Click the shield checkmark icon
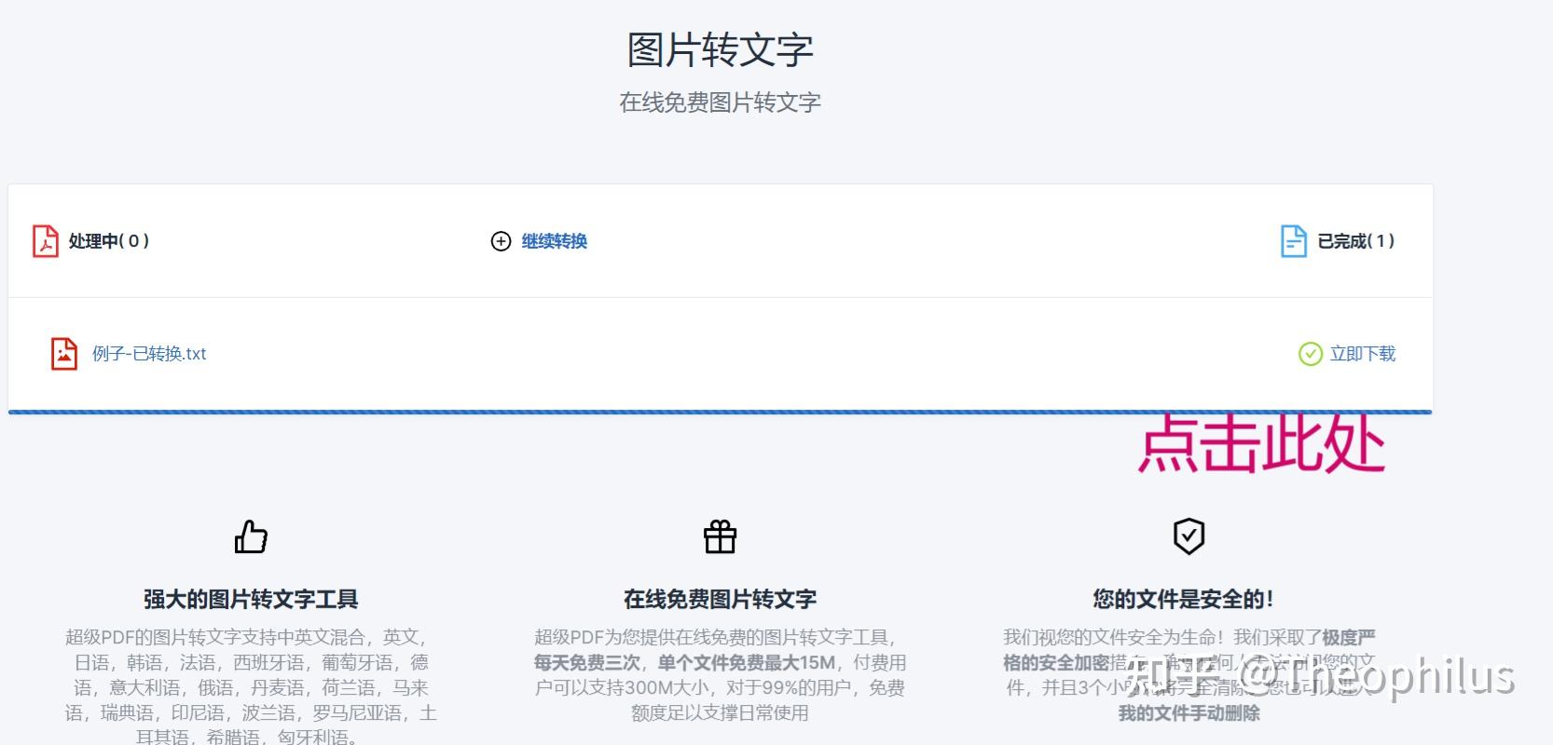Viewport: 1553px width, 745px height. [1189, 536]
